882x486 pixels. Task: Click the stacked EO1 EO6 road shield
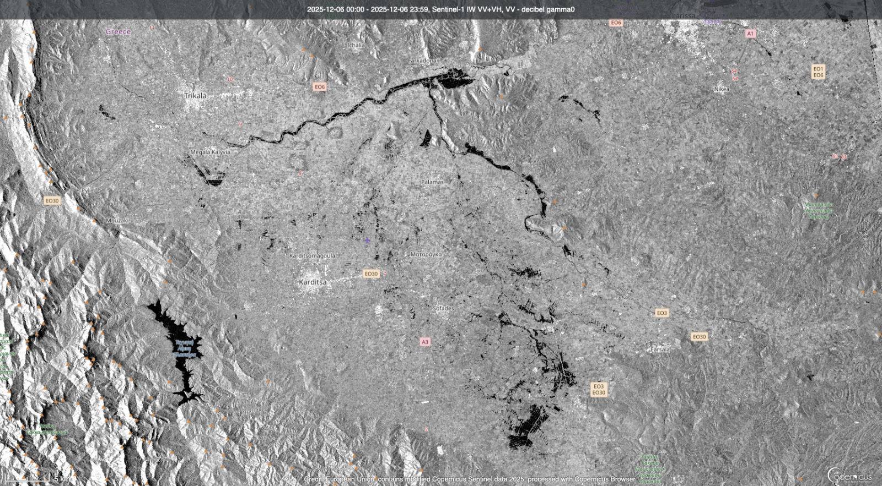[x=818, y=72]
